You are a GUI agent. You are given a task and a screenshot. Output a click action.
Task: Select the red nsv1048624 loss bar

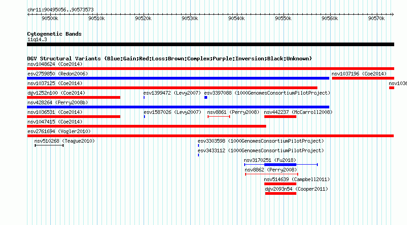tap(210, 69)
